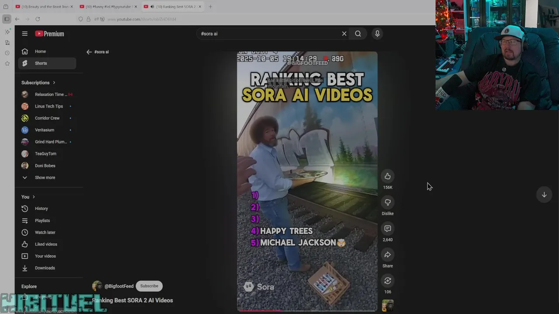Open TeaGuyTom channel

(x=47, y=154)
